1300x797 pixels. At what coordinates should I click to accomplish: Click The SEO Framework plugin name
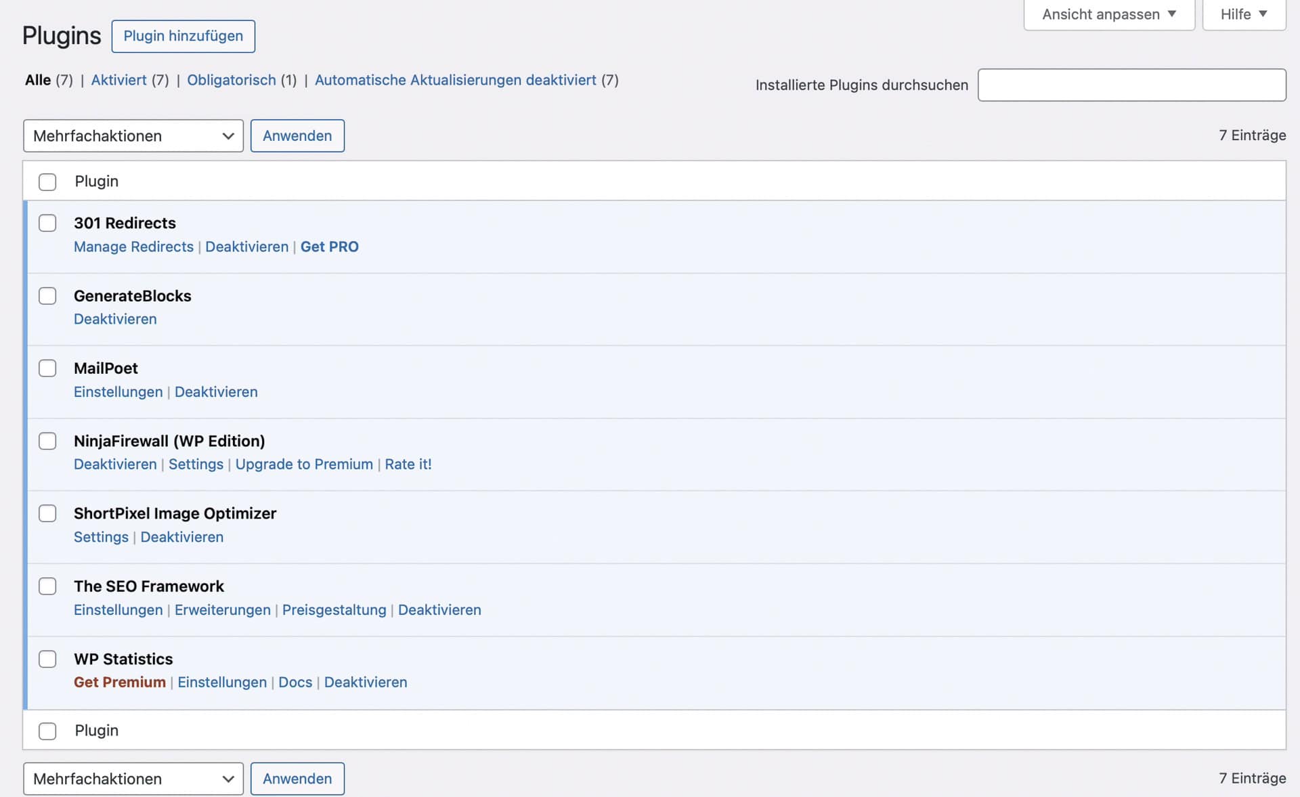tap(149, 586)
